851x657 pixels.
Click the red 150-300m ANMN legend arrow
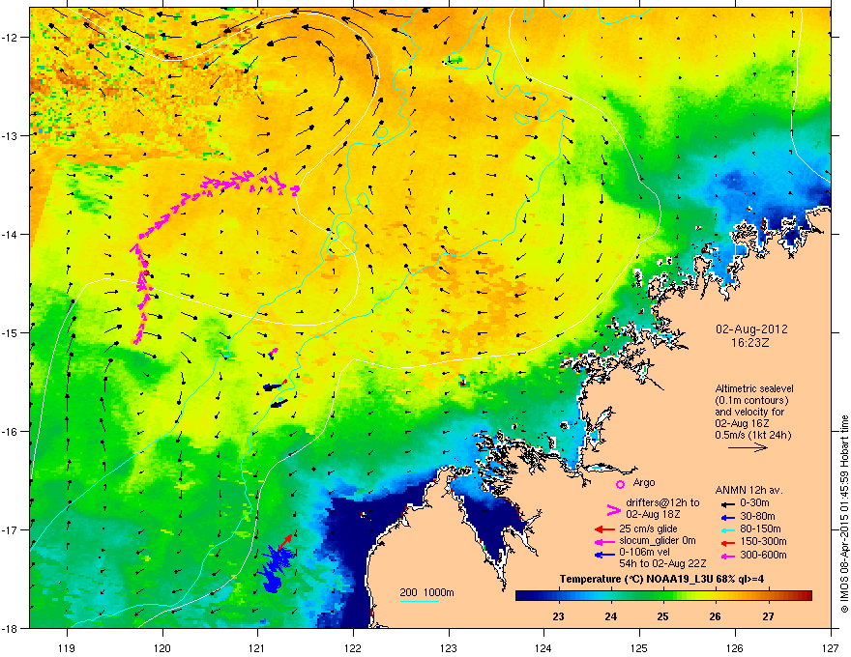(x=726, y=542)
